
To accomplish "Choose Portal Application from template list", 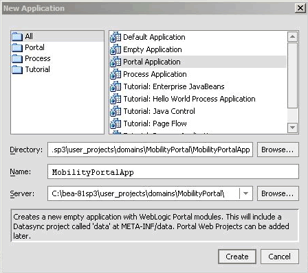I will (152, 62).
